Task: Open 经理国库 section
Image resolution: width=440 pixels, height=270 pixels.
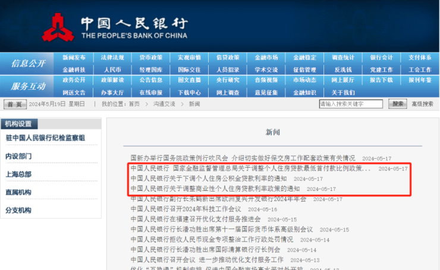Action: point(150,70)
